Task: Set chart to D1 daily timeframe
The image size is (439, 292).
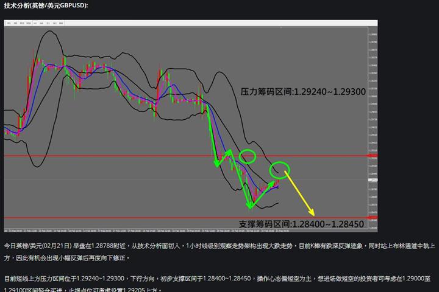Action: [x=48, y=23]
